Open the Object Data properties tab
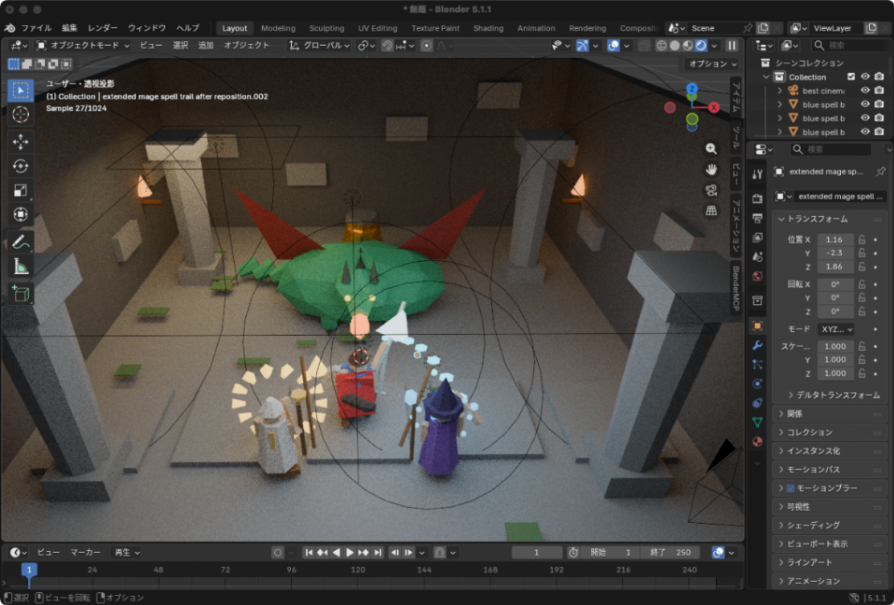 click(757, 422)
